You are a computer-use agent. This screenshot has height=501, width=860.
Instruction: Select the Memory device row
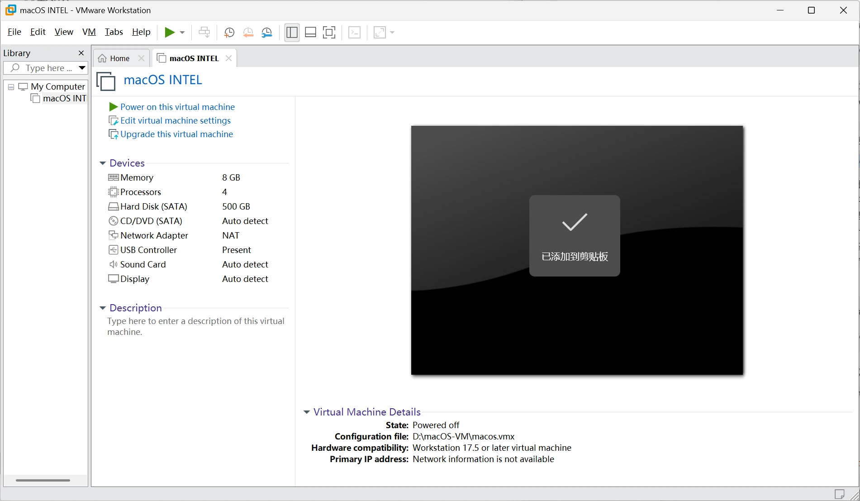pos(197,177)
